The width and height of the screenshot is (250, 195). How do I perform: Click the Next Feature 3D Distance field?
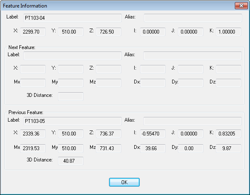point(71,96)
